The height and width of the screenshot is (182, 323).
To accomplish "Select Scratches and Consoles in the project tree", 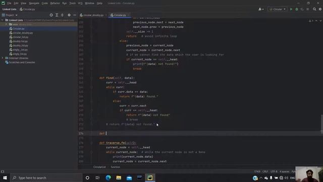I will (x=22, y=62).
